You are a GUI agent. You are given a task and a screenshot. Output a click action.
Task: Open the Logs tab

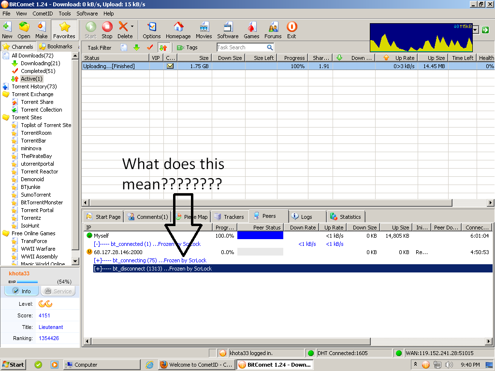click(x=302, y=217)
